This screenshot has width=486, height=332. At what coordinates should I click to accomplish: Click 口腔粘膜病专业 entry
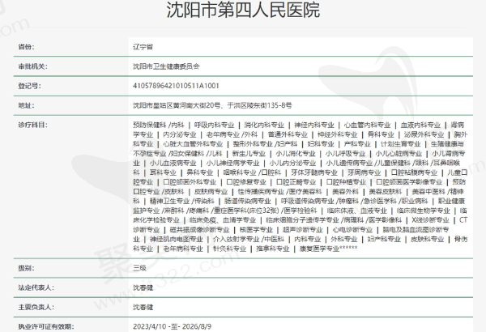click(414, 172)
